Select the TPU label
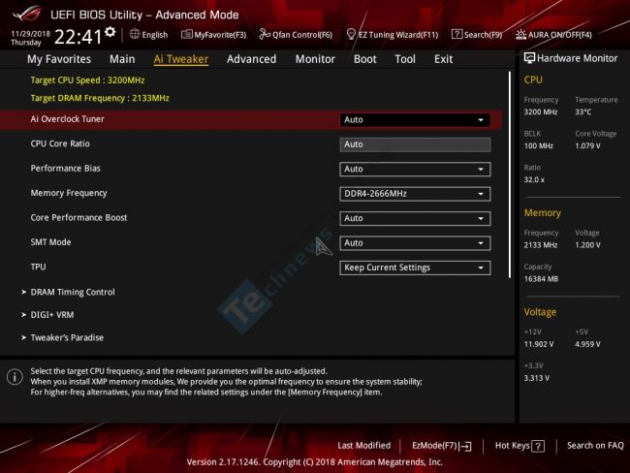Image resolution: width=630 pixels, height=473 pixels. pyautogui.click(x=38, y=267)
